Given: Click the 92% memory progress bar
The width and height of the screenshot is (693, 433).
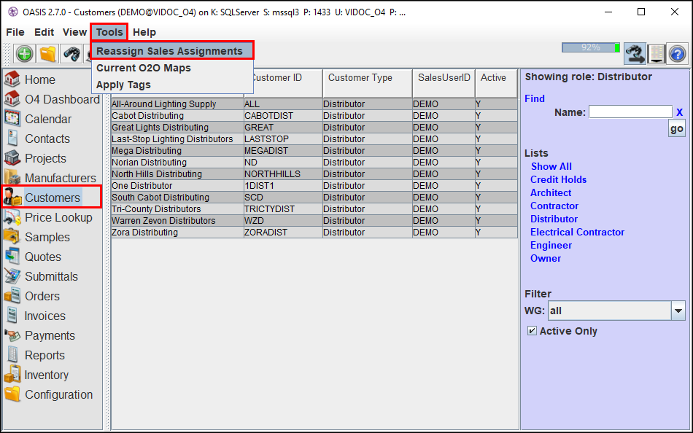Looking at the screenshot, I should tap(590, 47).
